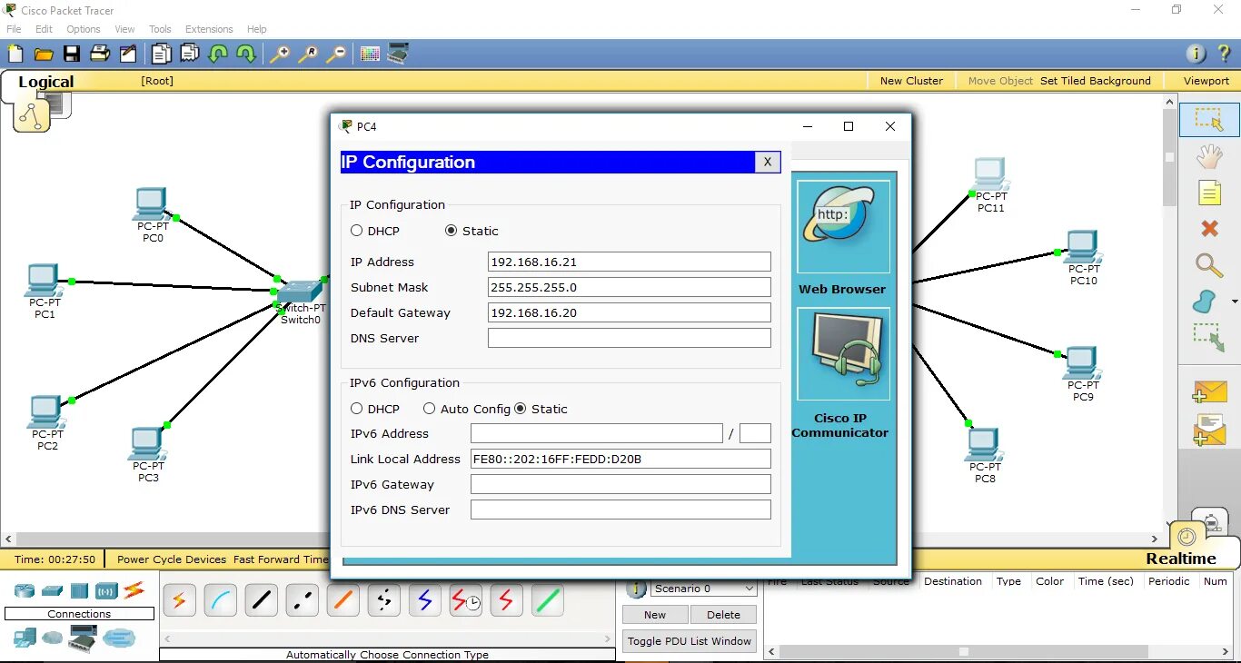Click the green Undo arrow icon
Image resolution: width=1241 pixels, height=663 pixels.
coord(218,54)
